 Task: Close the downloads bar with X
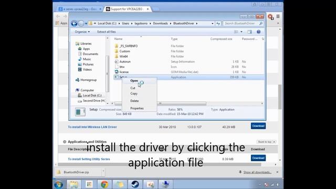277,172
